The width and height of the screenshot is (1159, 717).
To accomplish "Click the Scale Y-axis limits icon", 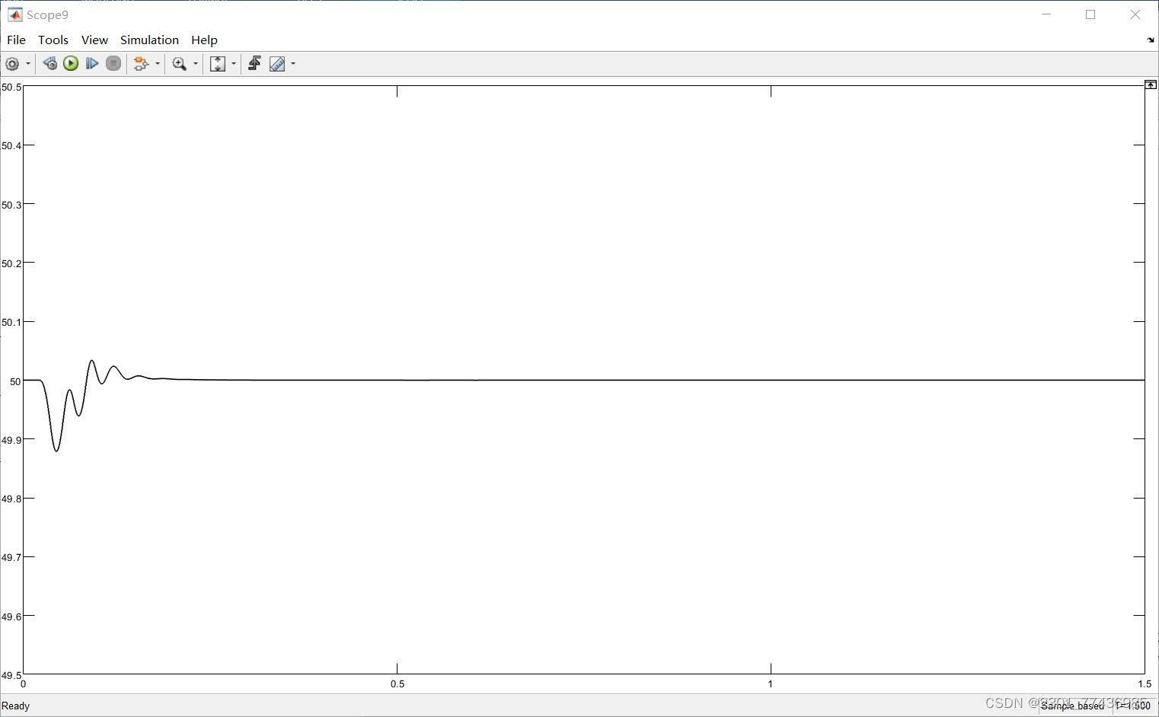I will (218, 64).
